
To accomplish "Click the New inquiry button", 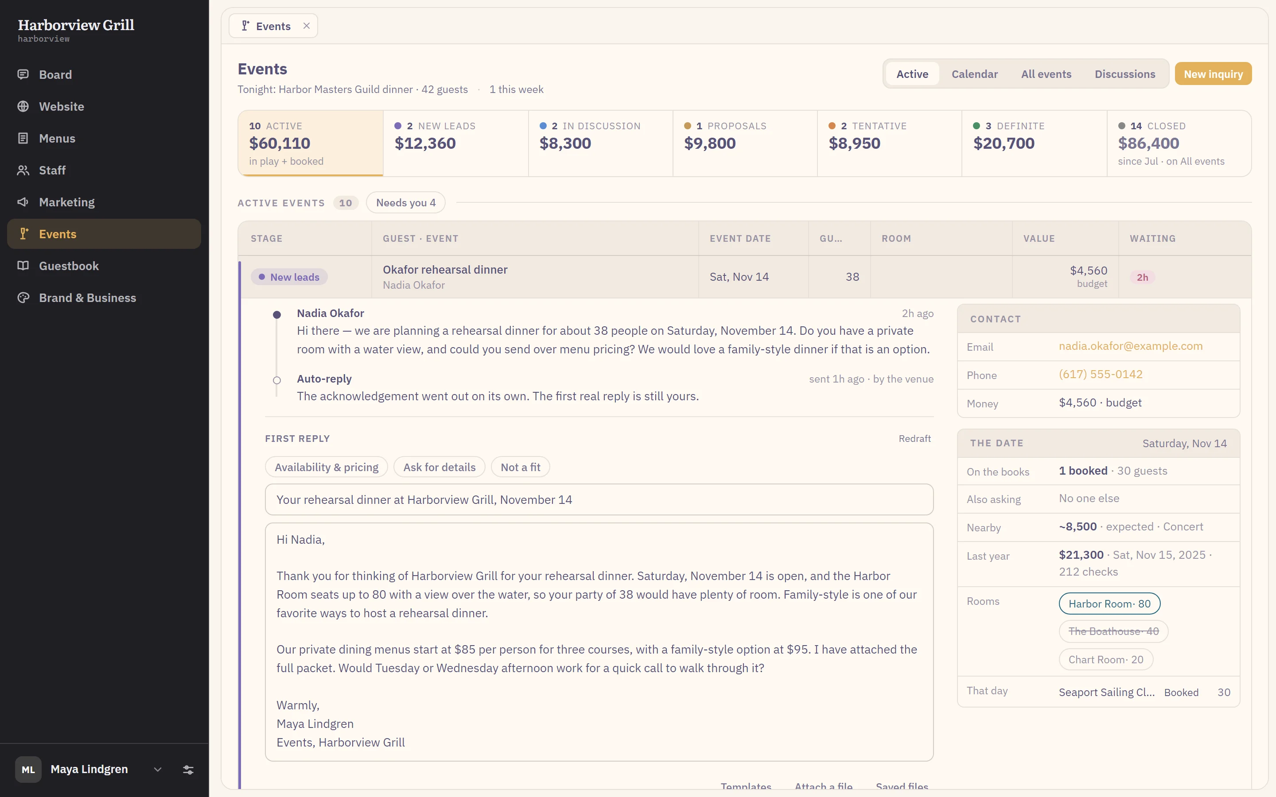I will coord(1213,74).
